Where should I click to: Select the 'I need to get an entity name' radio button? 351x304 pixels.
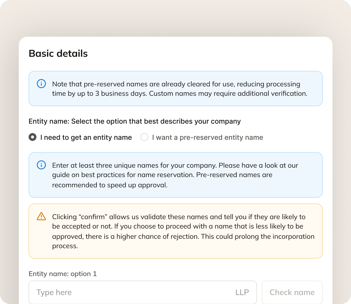(32, 137)
